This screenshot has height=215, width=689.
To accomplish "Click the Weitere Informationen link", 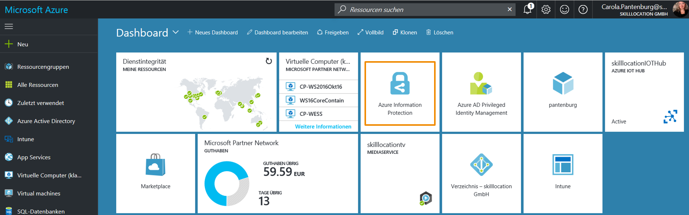I will coord(323,127).
